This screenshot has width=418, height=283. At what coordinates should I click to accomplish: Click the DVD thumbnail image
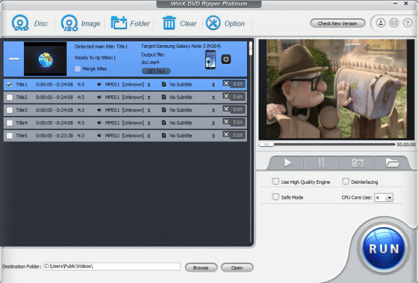tap(45, 59)
